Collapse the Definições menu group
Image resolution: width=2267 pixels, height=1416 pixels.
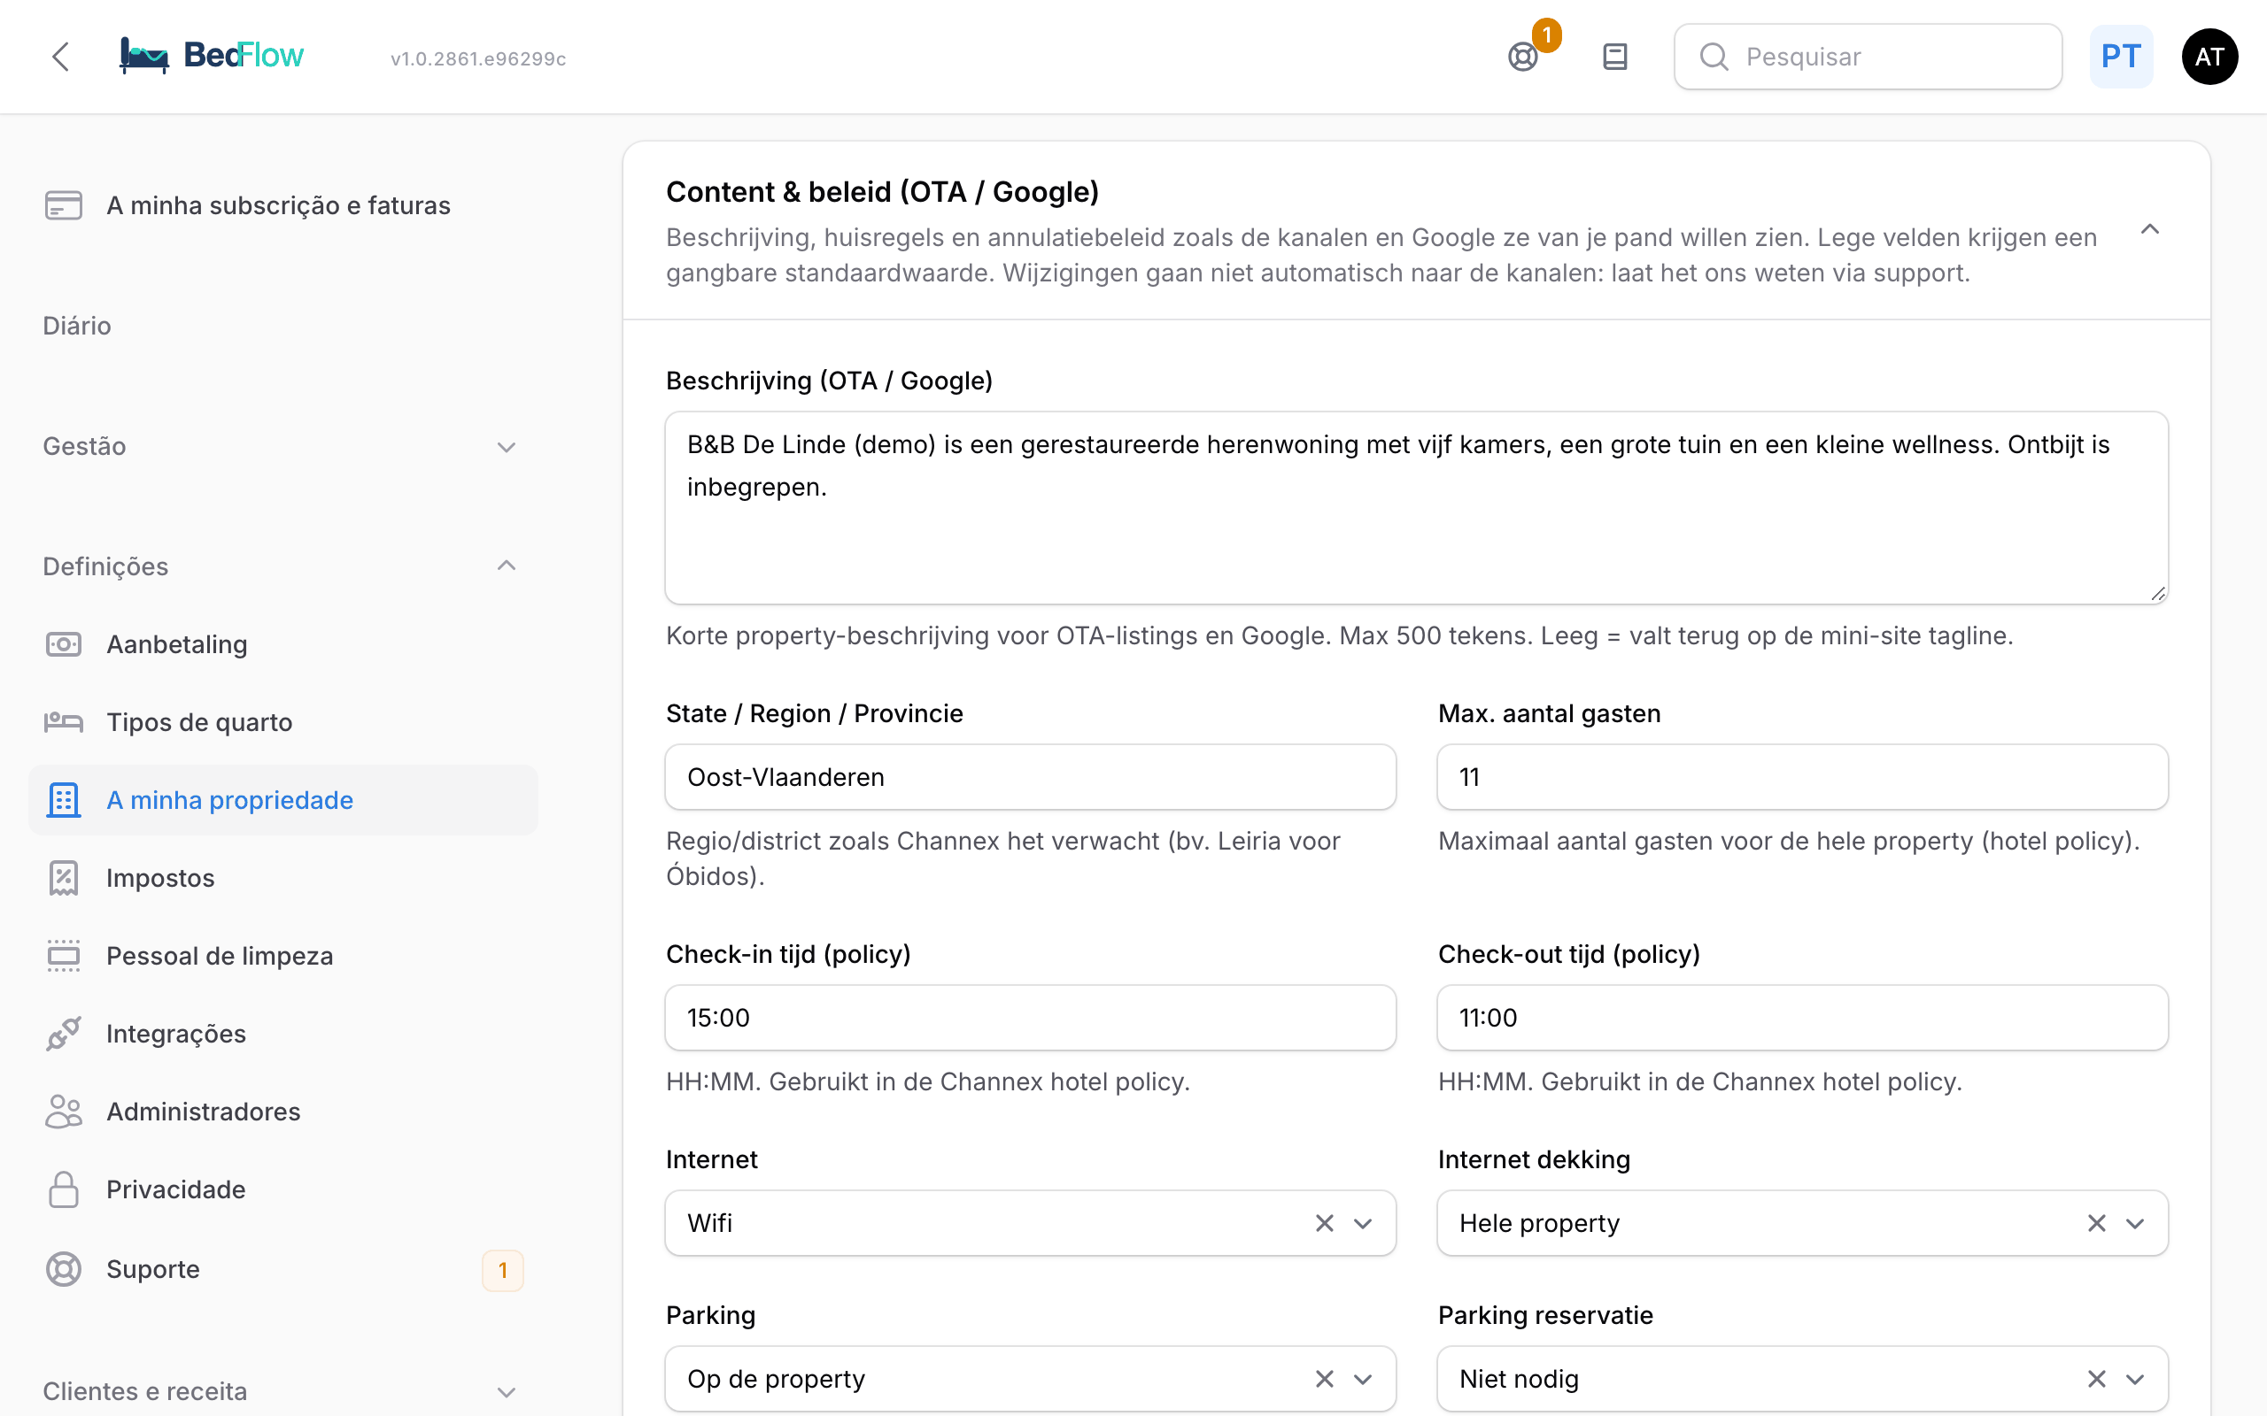(x=282, y=566)
